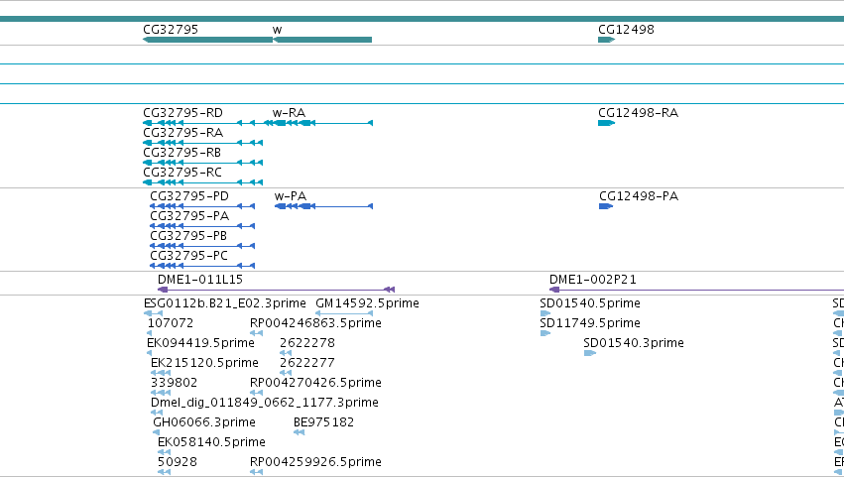Select protein CG32795-PB
844x477 pixels.
[188, 236]
